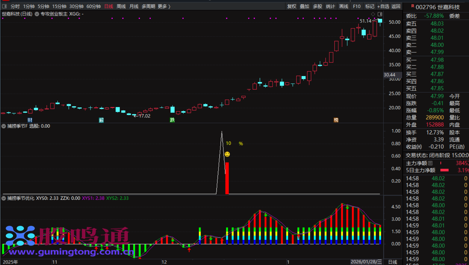This screenshot has height=265, width=469.
Task: Click +自选 to add to watchlist
Action: [x=383, y=6]
